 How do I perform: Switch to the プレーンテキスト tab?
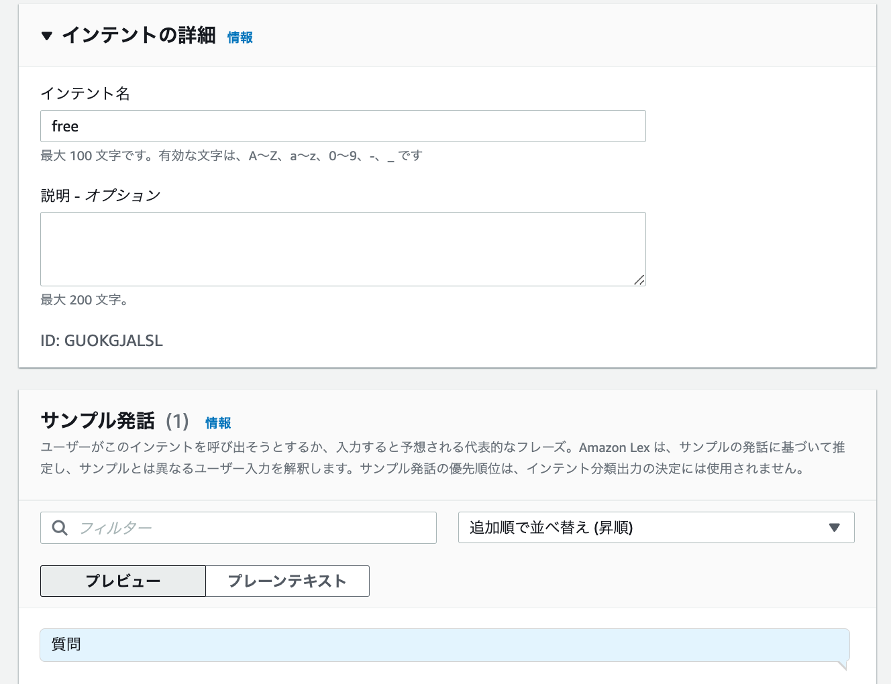(x=287, y=581)
